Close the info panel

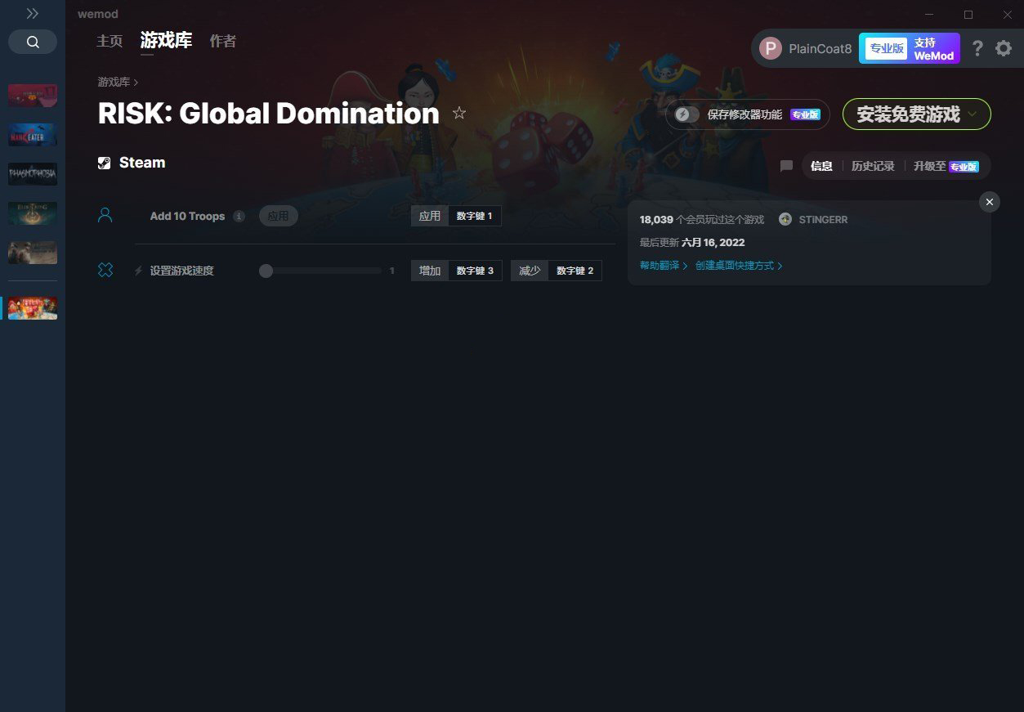(x=990, y=202)
